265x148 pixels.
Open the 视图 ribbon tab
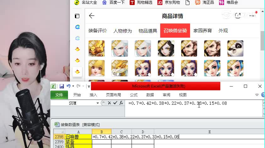point(183,95)
